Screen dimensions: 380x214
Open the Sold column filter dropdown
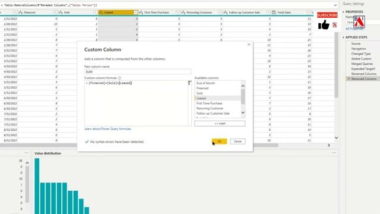(95, 12)
